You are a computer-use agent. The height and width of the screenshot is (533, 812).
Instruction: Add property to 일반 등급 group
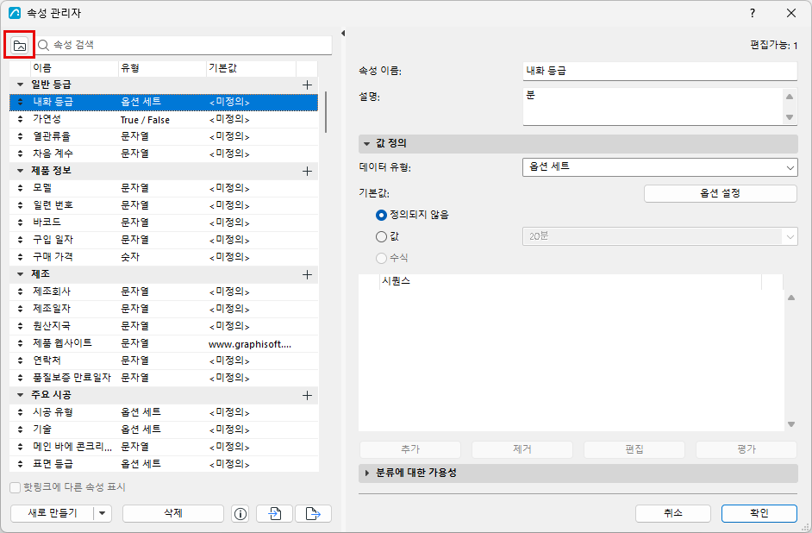(307, 85)
